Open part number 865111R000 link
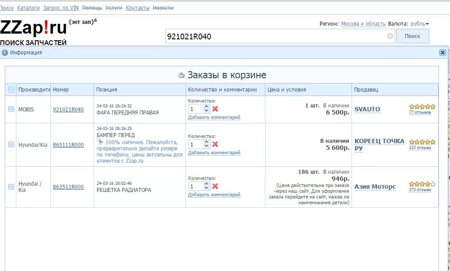 pyautogui.click(x=68, y=145)
